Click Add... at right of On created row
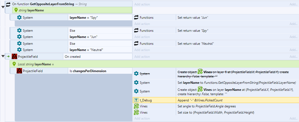The height and width of the screenshot is (122, 299). click(294, 57)
